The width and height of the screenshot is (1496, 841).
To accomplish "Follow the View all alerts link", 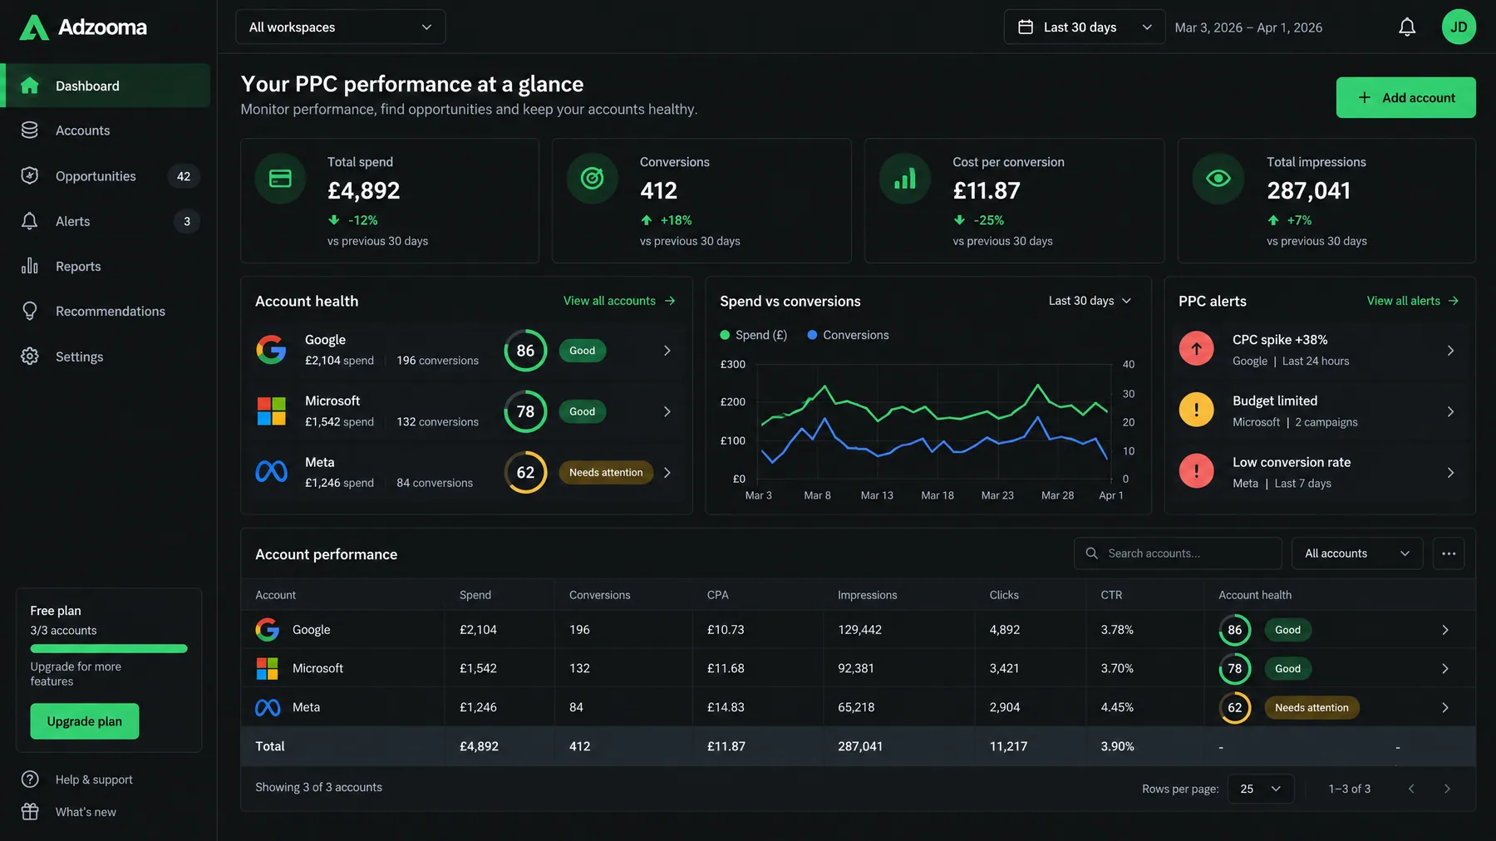I will 1413,301.
